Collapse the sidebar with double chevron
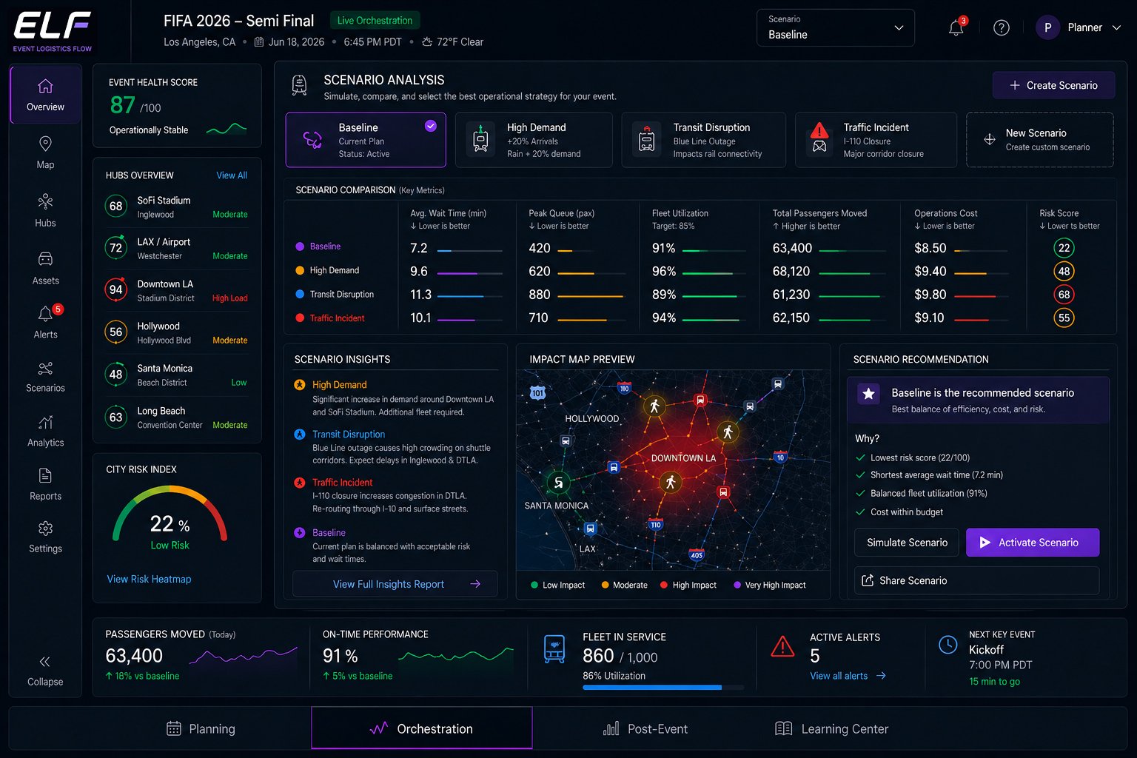The width and height of the screenshot is (1137, 758). pyautogui.click(x=45, y=670)
